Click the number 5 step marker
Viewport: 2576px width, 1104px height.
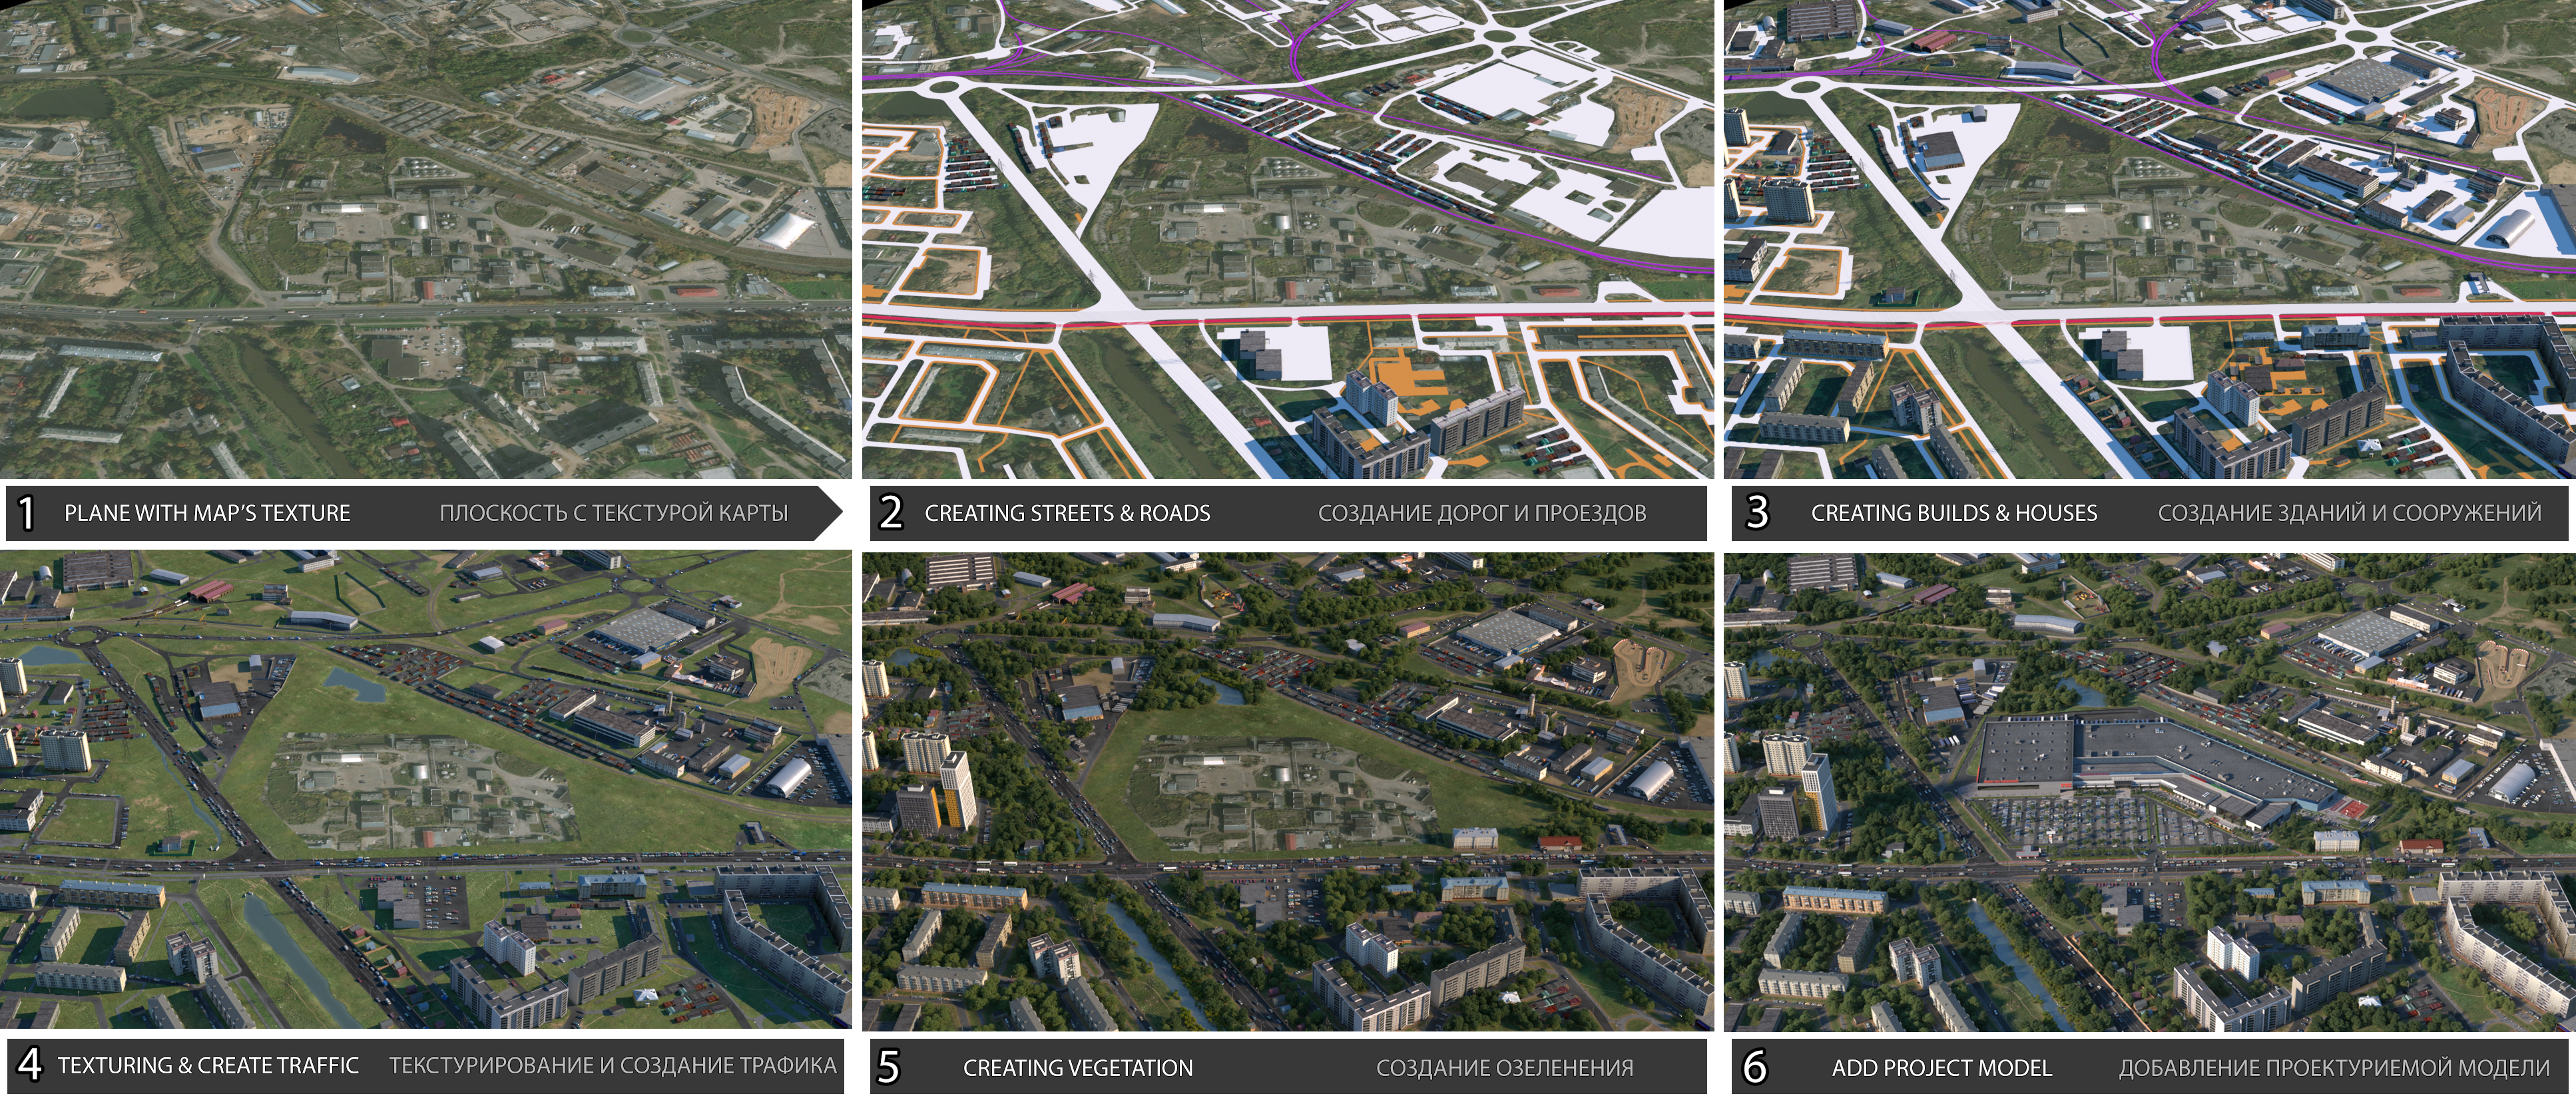tap(888, 1068)
